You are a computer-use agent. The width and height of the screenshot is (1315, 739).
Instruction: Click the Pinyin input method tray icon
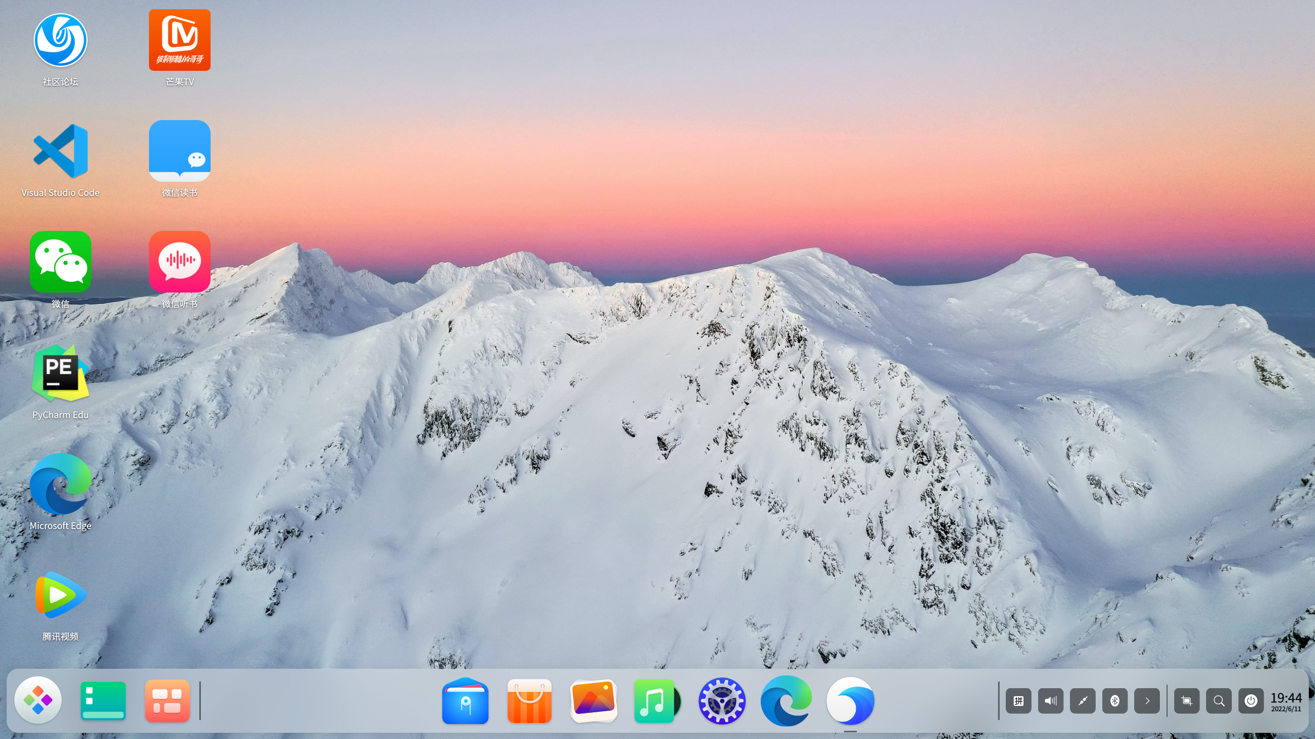coord(1019,700)
